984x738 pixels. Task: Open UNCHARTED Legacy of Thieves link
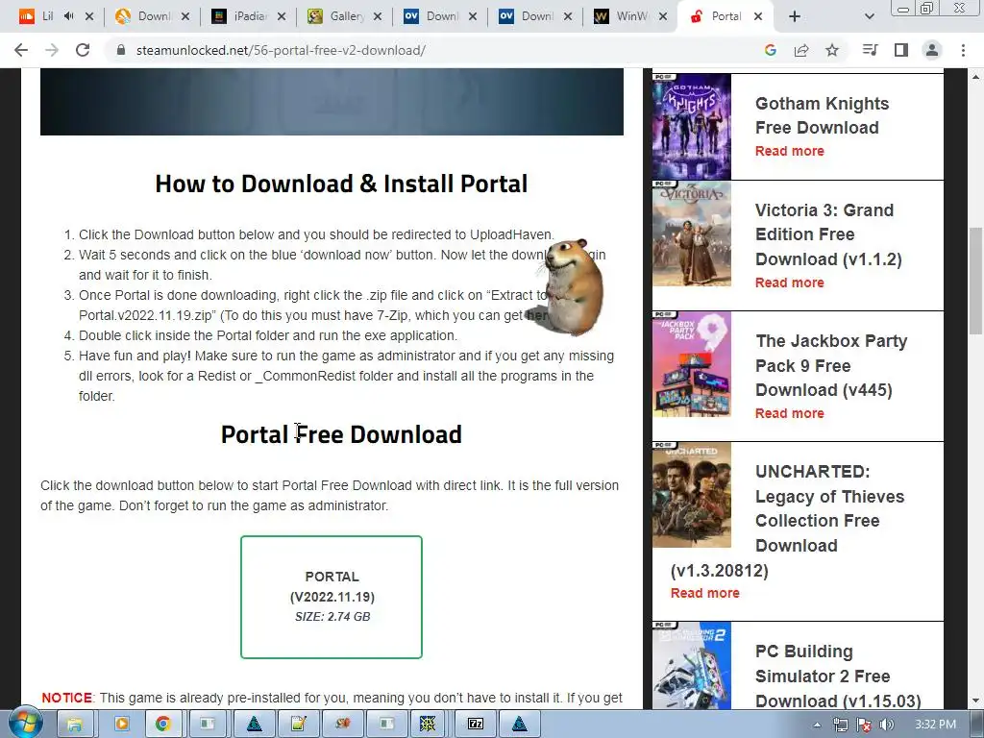(x=829, y=508)
